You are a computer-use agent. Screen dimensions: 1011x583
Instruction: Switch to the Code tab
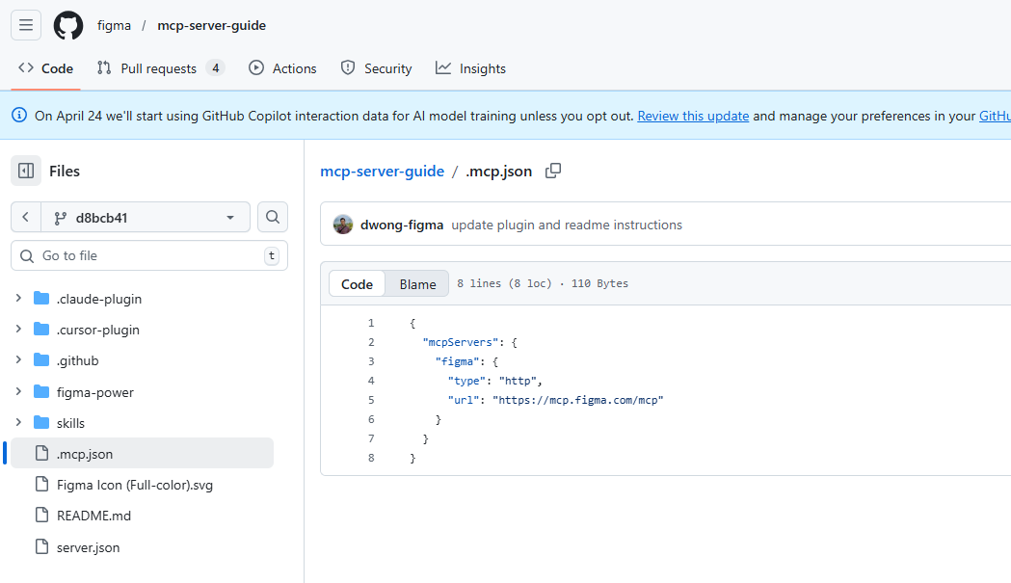click(x=45, y=68)
